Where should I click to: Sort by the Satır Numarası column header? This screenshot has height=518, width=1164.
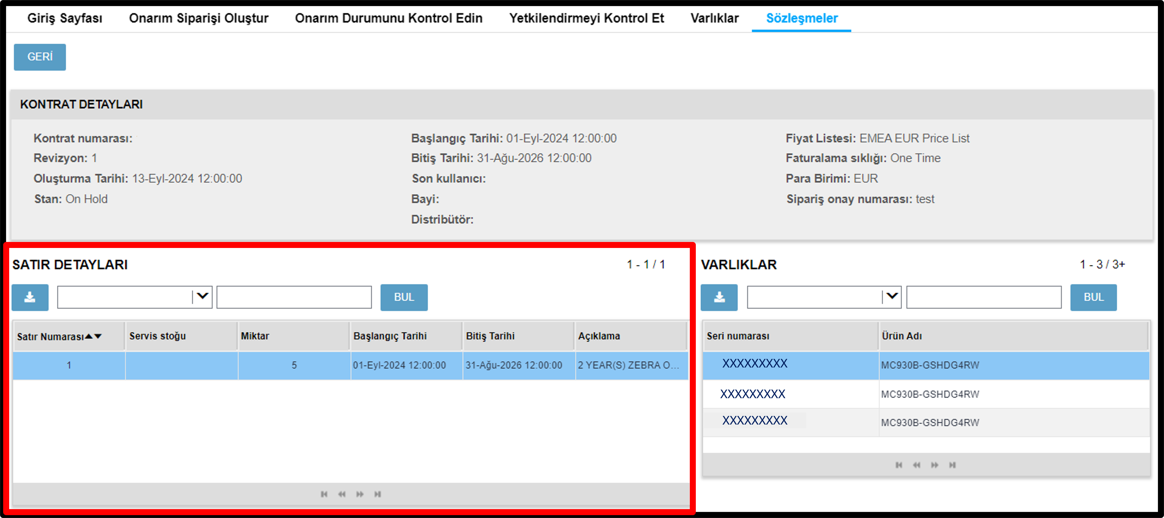pos(69,336)
